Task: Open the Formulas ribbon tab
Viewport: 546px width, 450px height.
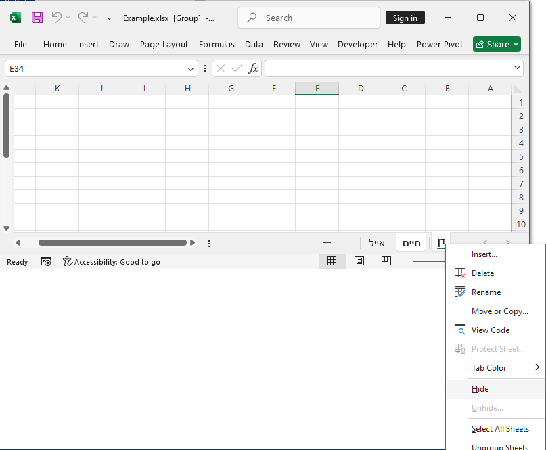Action: 217,44
